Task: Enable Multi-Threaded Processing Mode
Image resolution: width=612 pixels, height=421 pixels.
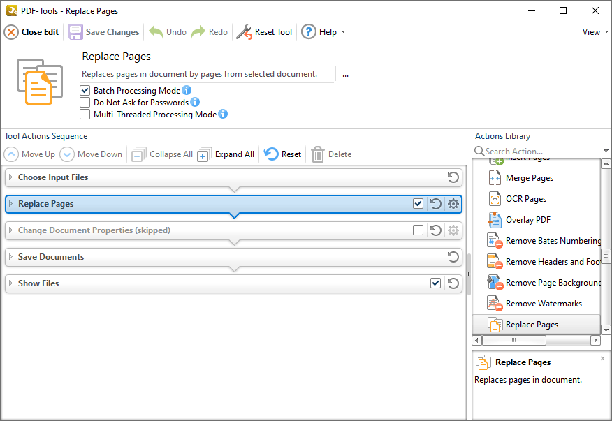Action: pyautogui.click(x=85, y=114)
